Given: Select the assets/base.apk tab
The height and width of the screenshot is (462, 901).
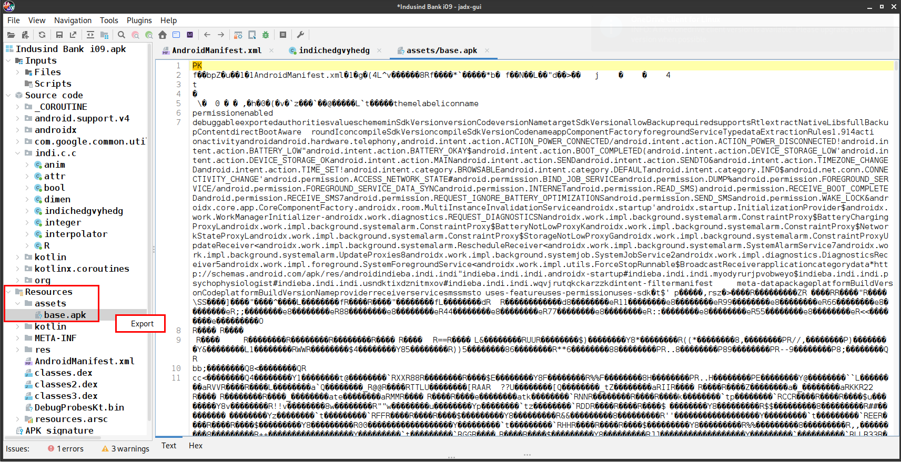Looking at the screenshot, I should pos(442,50).
